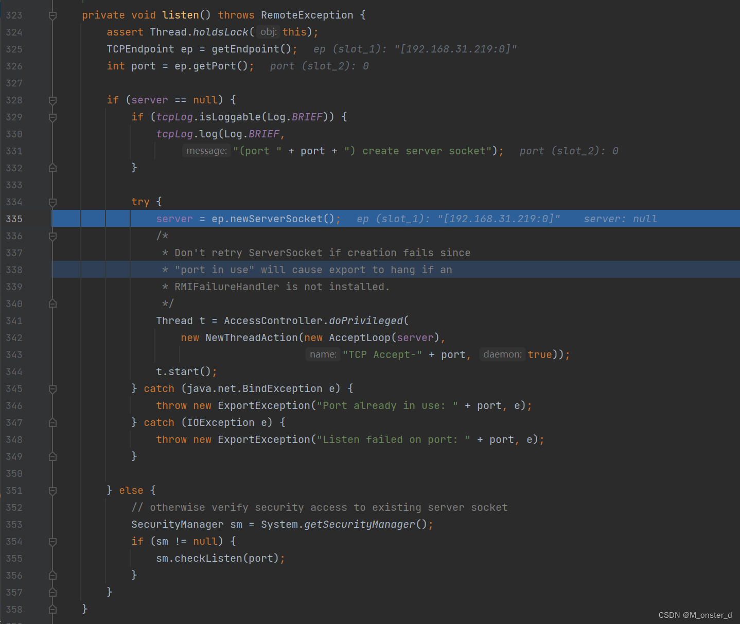Click the t.start() statement

click(186, 372)
